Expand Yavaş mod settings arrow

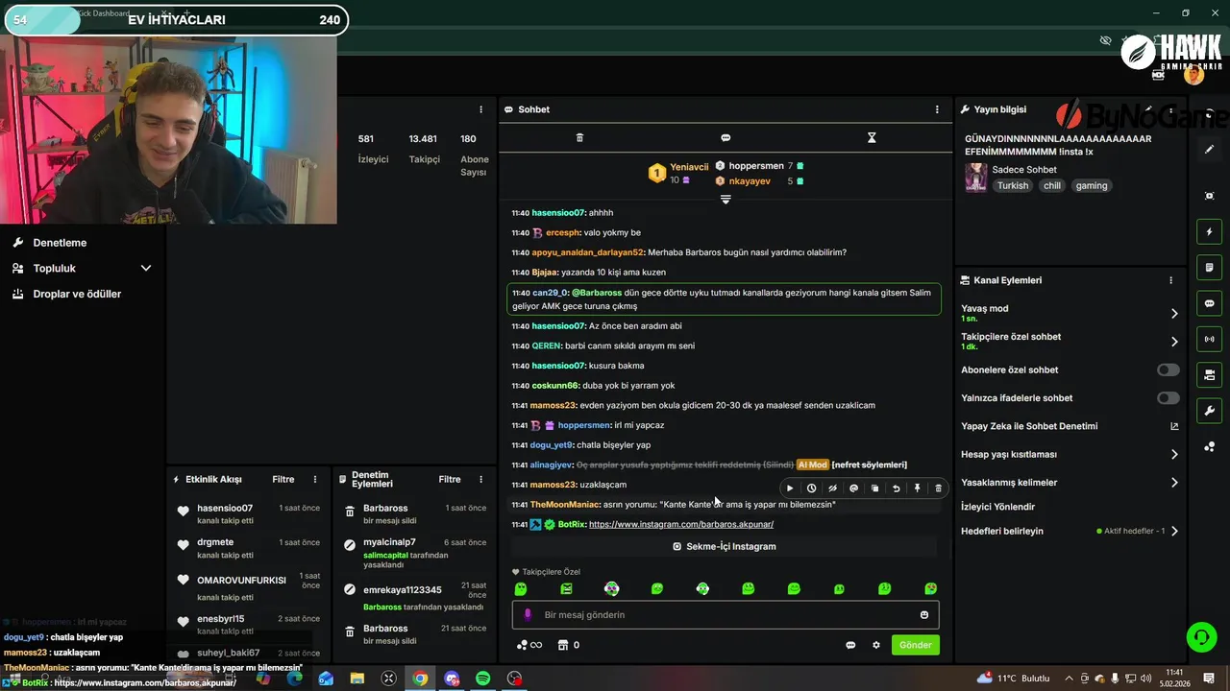[x=1174, y=314]
